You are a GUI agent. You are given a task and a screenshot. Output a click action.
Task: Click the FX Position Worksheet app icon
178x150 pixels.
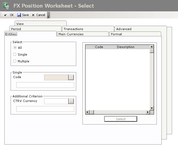click(x=6, y=5)
